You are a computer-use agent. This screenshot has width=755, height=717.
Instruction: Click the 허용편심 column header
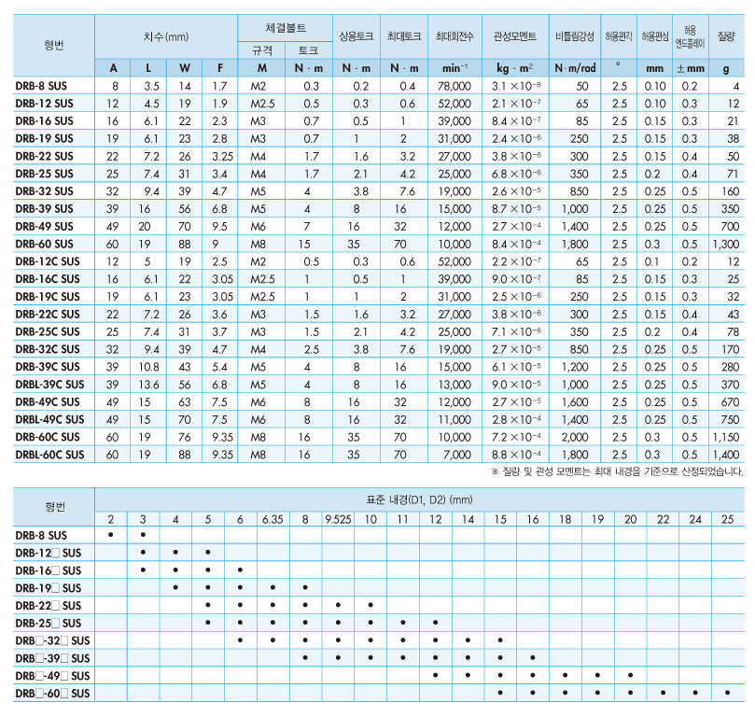pyautogui.click(x=655, y=37)
